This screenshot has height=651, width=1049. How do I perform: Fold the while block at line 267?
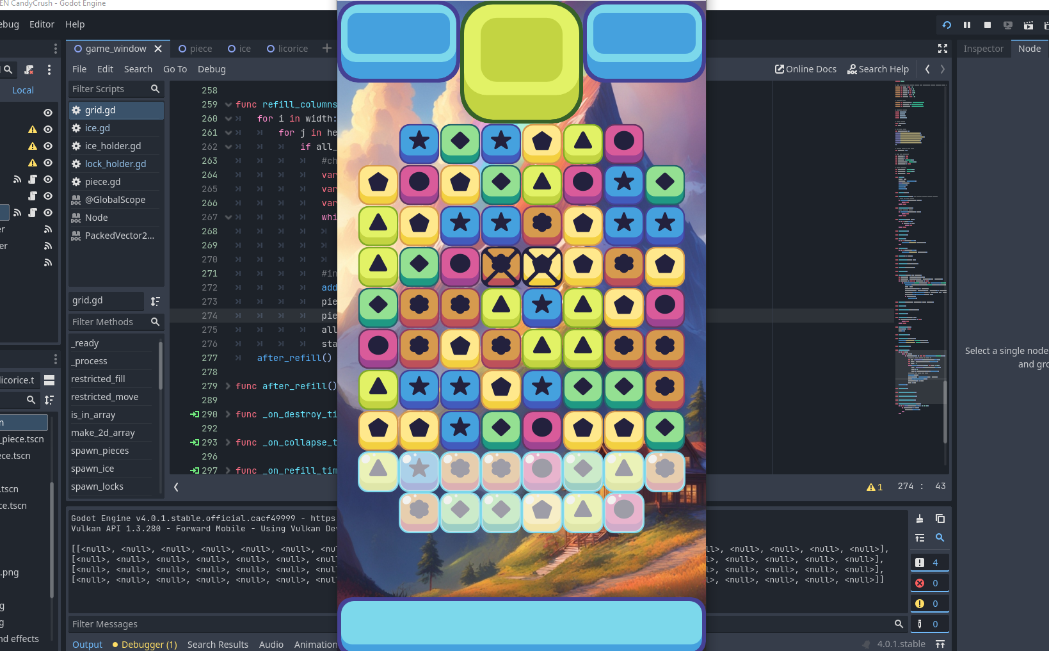tap(228, 217)
